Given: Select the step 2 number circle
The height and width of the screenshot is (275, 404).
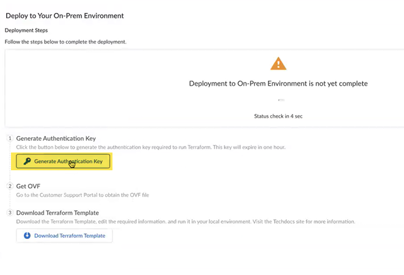Looking at the screenshot, I should [10, 186].
